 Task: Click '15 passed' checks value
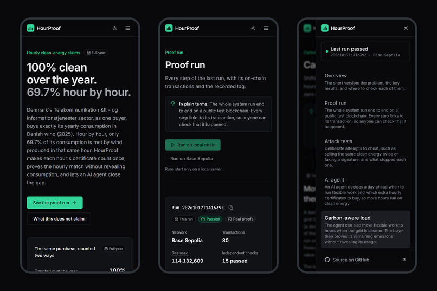point(235,261)
